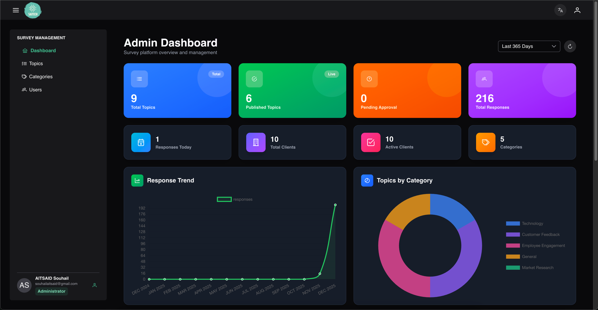Open the user account icon in header

(577, 10)
